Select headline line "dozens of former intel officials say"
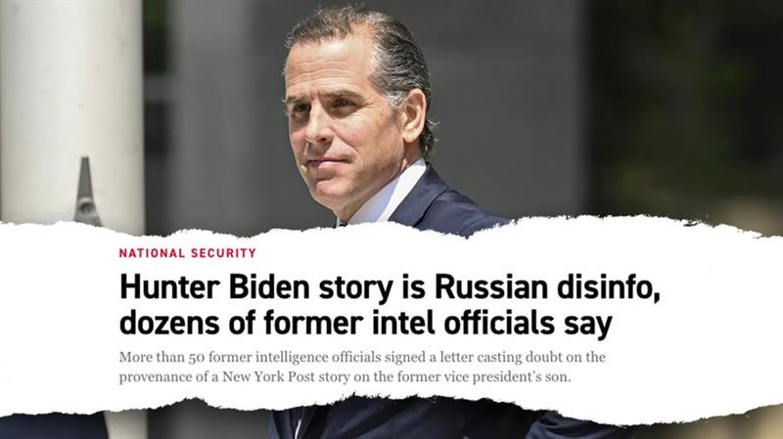The image size is (783, 439). (x=365, y=324)
